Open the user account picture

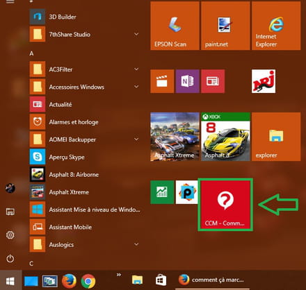pos(10,188)
